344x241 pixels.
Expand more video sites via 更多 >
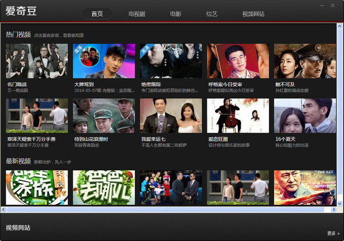(x=332, y=234)
